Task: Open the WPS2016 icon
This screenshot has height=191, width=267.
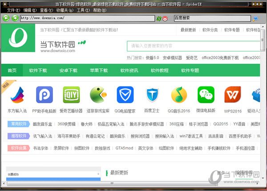Action: pyautogui.click(x=233, y=95)
